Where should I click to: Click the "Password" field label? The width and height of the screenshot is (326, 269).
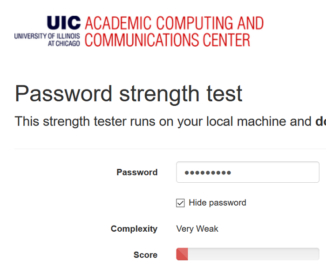click(x=137, y=172)
